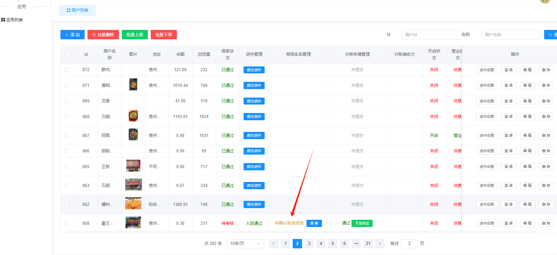The height and width of the screenshot is (255, 557).
Task: Open the storefront image for merchant 863
Action: [133, 185]
